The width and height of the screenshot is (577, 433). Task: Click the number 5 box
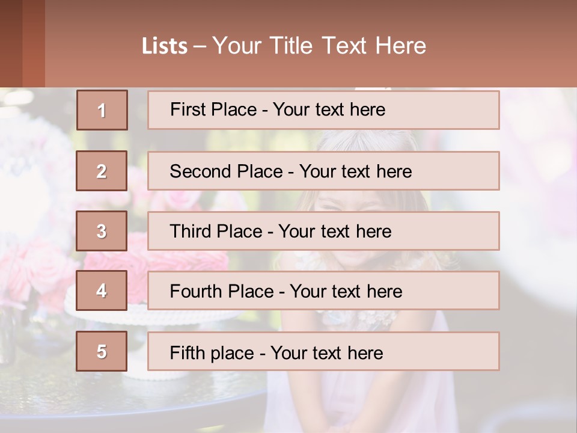(102, 351)
